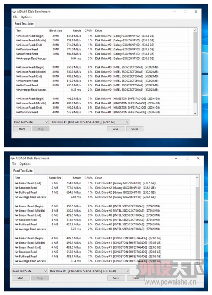Click disk icon beside KINGSTON Average Read Access, bottom window
212x295 pixels.
click(17, 261)
